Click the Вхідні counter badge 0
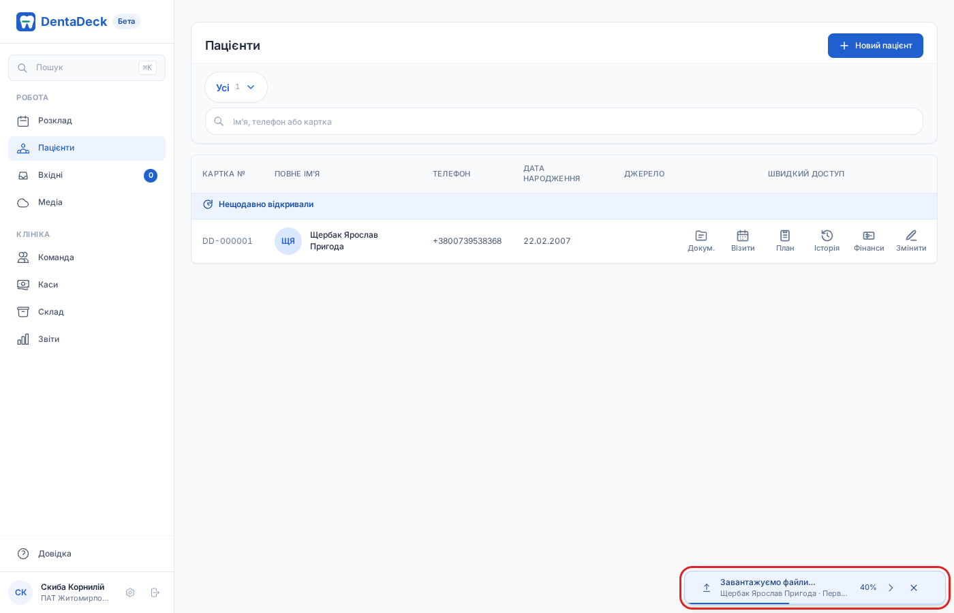Image resolution: width=954 pixels, height=613 pixels. (x=151, y=175)
